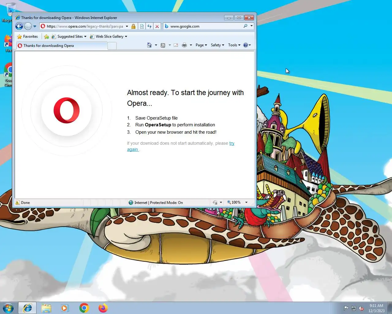Click the greyed Forward arrow button
392x314 pixels.
28,26
